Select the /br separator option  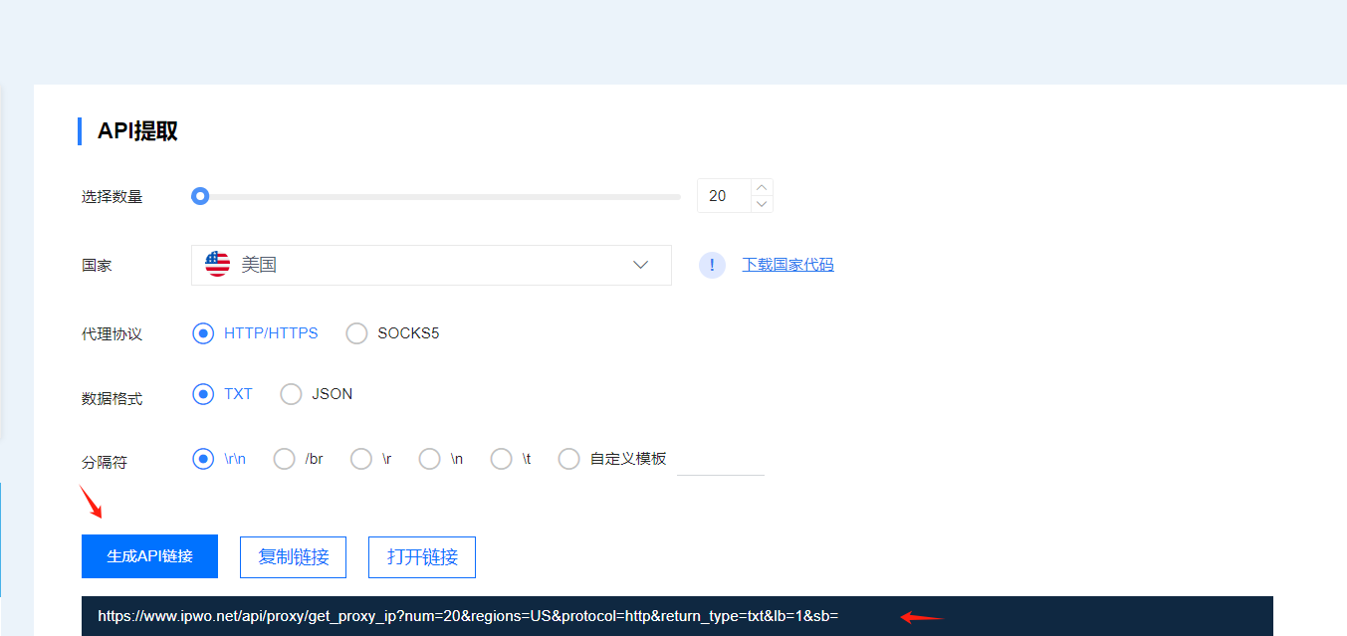click(285, 459)
